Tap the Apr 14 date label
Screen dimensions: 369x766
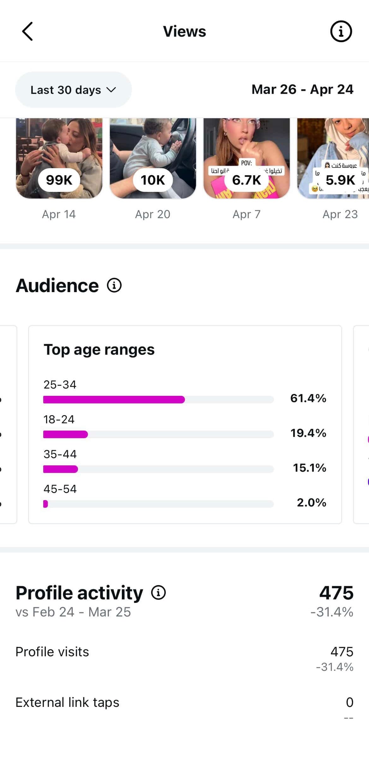click(59, 214)
